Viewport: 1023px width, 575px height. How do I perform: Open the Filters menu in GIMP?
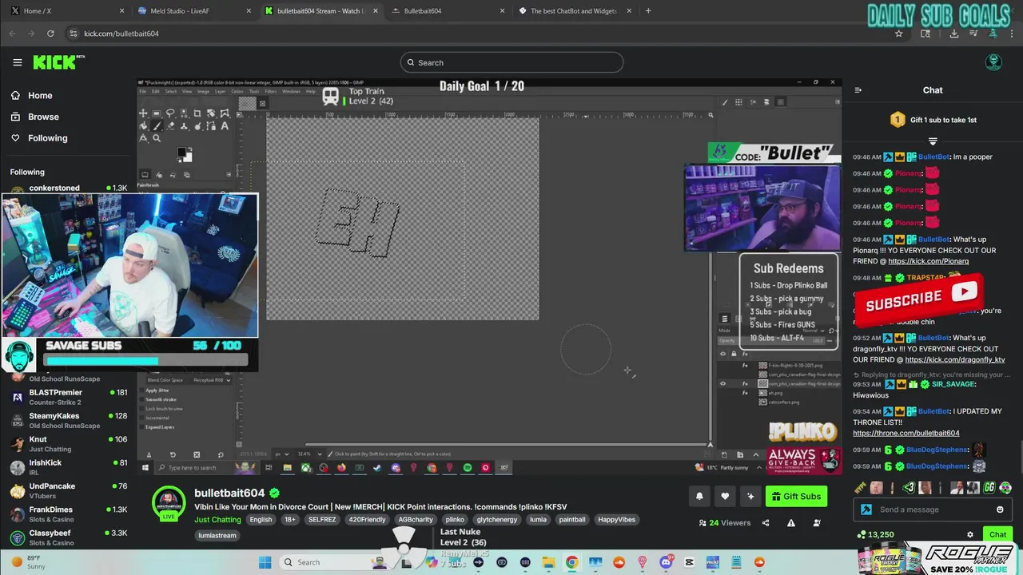point(270,91)
